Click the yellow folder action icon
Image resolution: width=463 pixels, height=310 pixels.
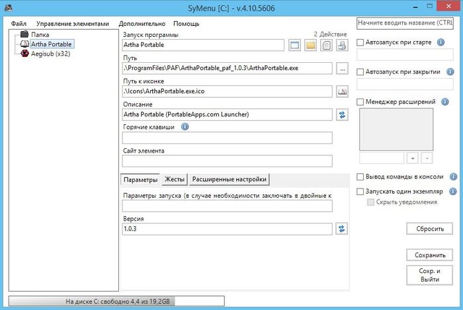click(310, 45)
